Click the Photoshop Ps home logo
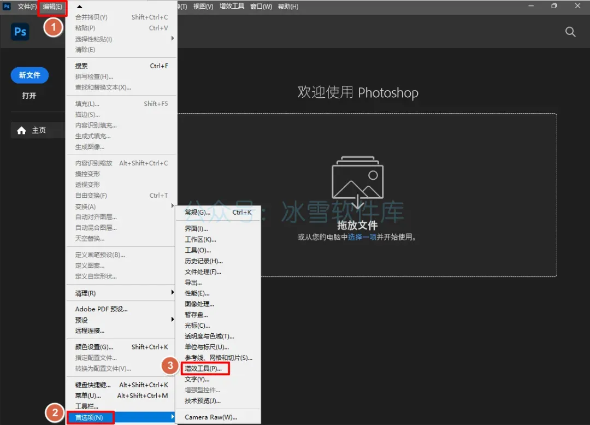590x425 pixels. pos(20,32)
